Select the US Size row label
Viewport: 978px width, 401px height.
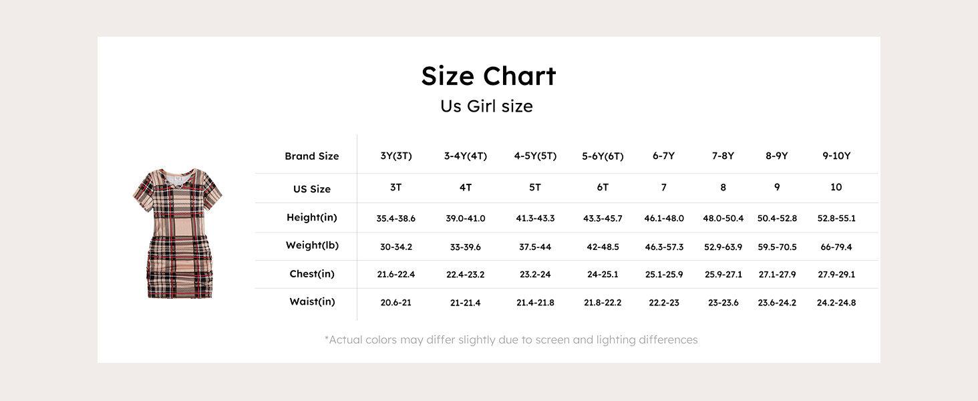pos(312,189)
